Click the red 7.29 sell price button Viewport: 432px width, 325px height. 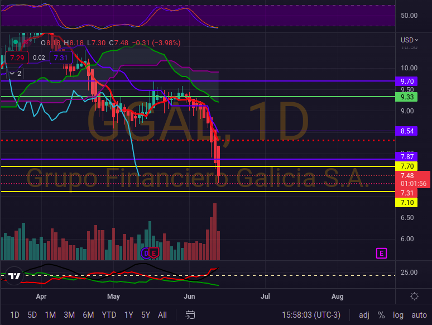17,58
